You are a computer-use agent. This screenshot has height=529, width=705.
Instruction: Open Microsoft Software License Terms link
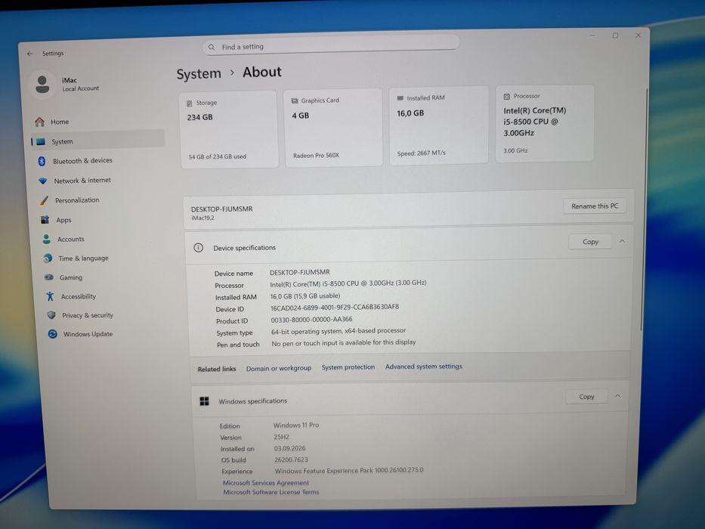(x=271, y=492)
